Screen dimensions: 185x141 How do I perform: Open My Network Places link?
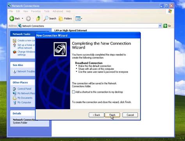(26, 93)
